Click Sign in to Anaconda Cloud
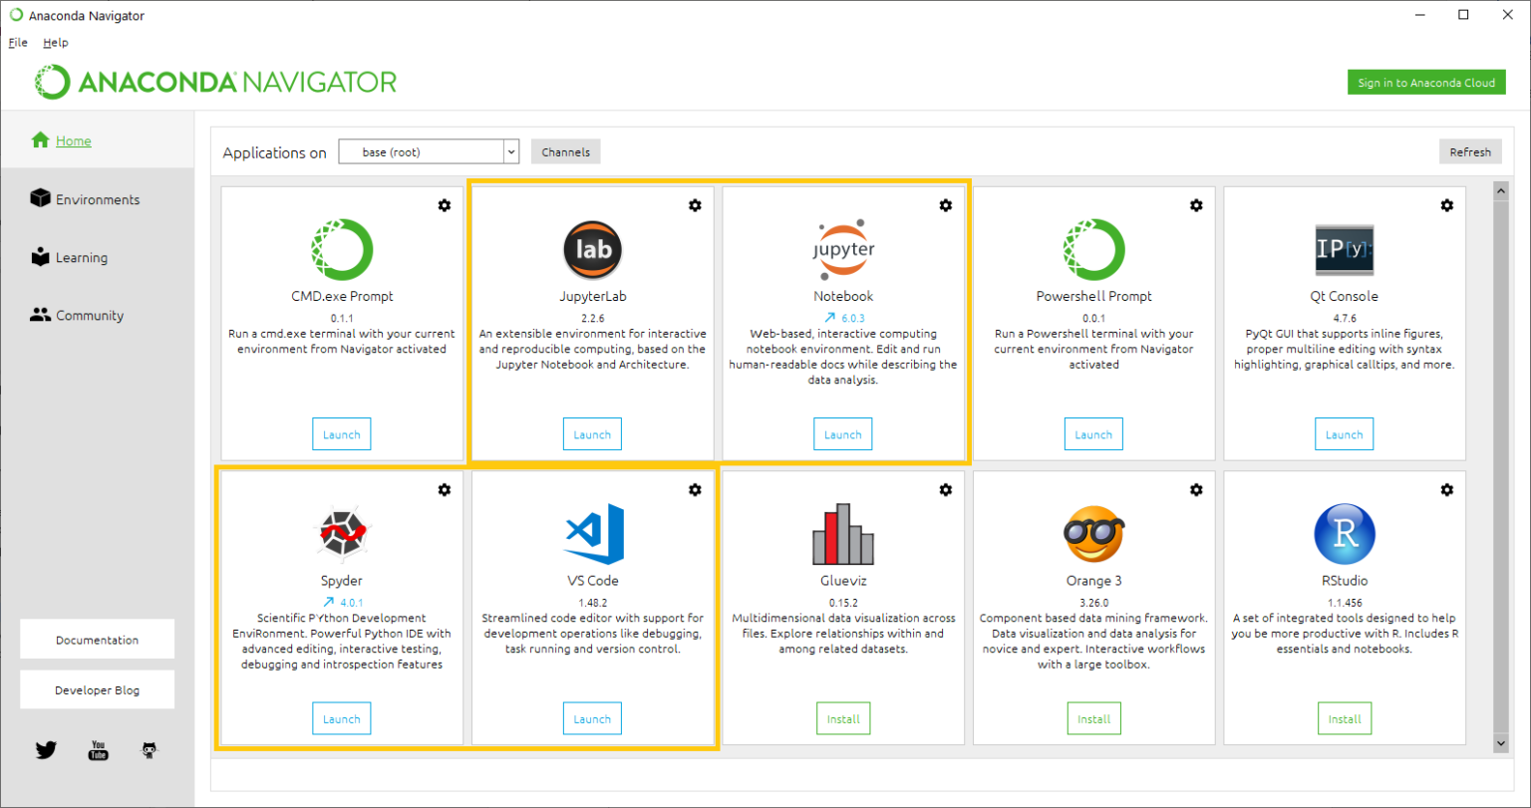Screen dimensions: 1531x808 click(x=1425, y=83)
